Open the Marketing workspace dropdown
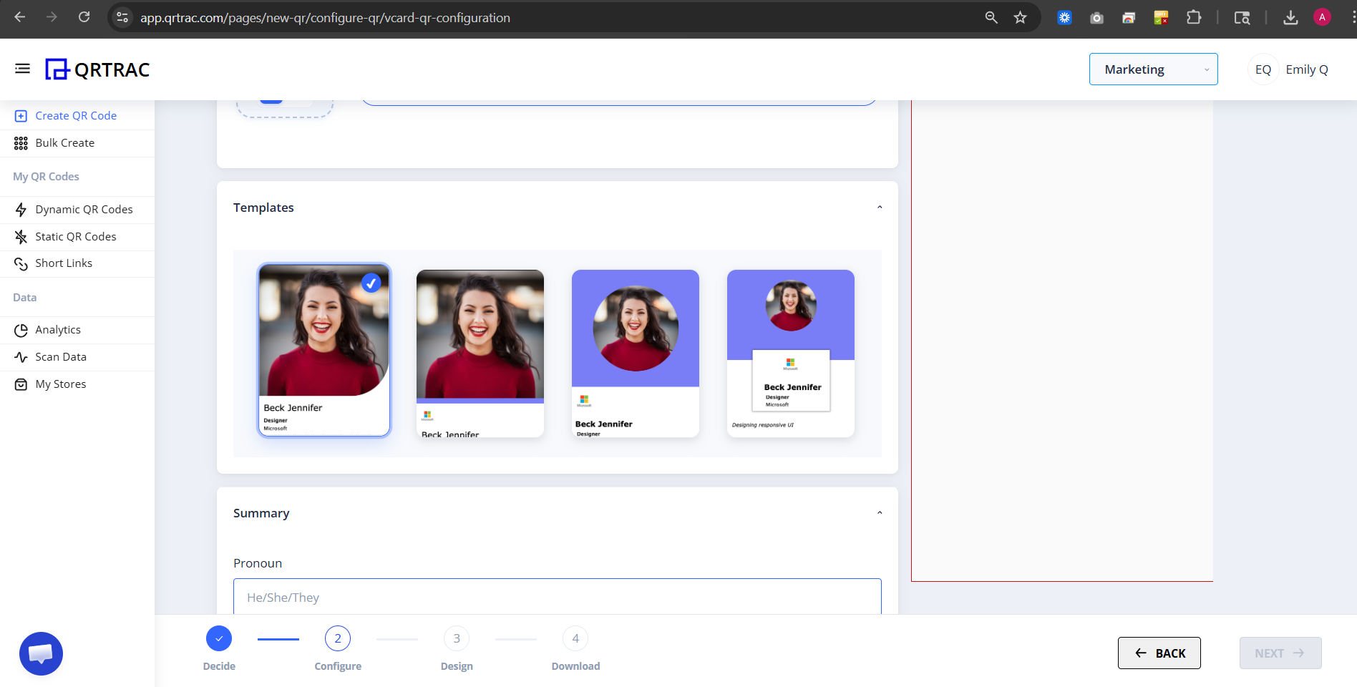The height and width of the screenshot is (687, 1357). point(1153,69)
